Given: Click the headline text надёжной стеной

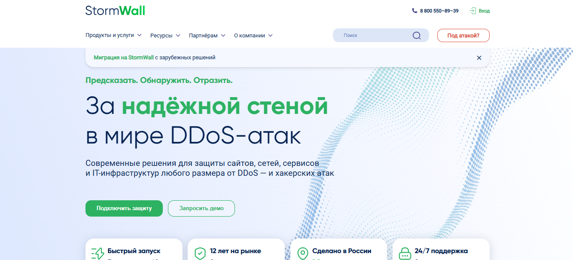Looking at the screenshot, I should click(225, 106).
